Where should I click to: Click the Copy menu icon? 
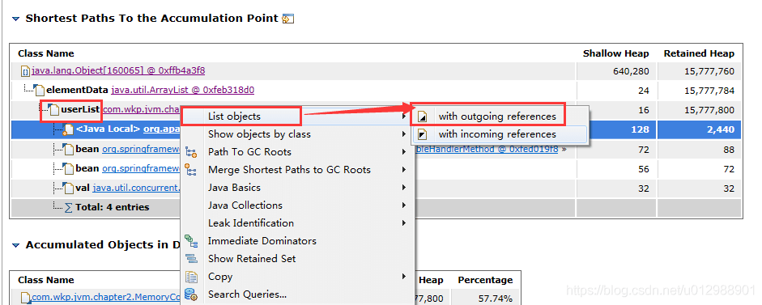pos(191,277)
